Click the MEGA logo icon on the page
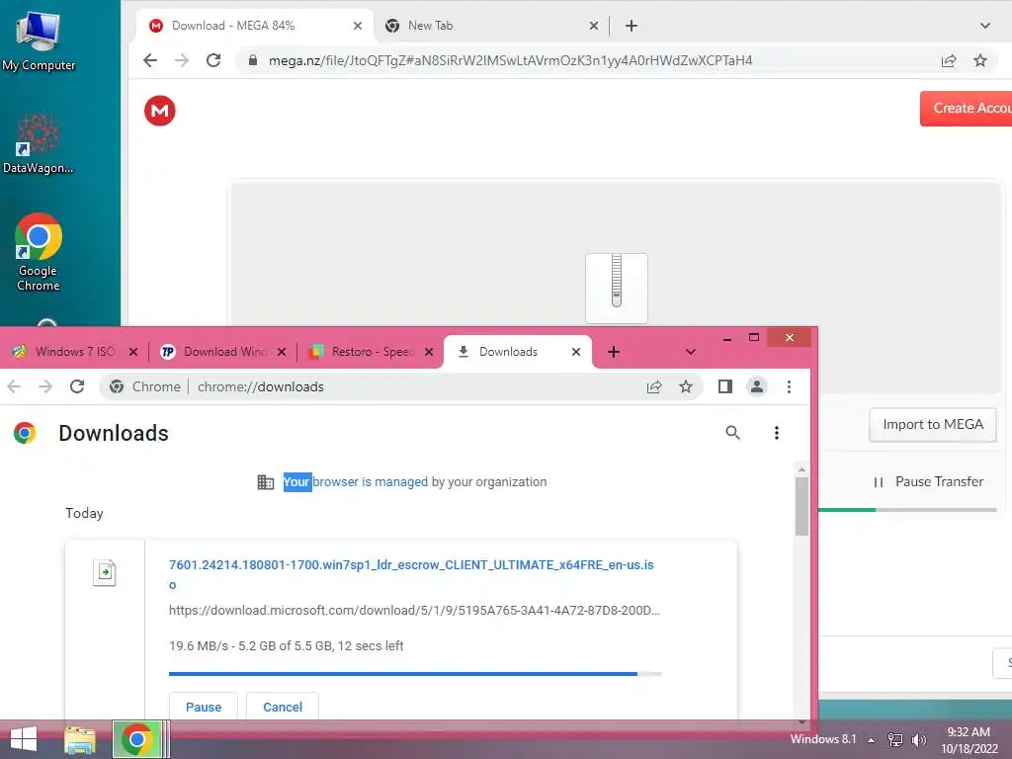 pos(159,111)
